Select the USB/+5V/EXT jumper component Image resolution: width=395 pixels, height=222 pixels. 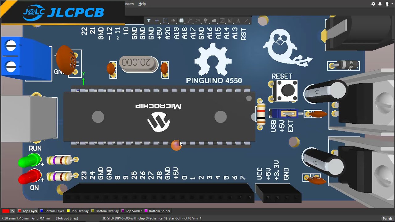pyautogui.click(x=283, y=114)
